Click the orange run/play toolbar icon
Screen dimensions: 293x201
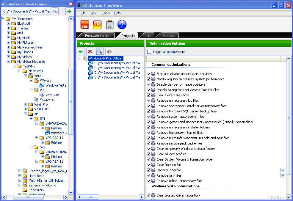pos(97,25)
